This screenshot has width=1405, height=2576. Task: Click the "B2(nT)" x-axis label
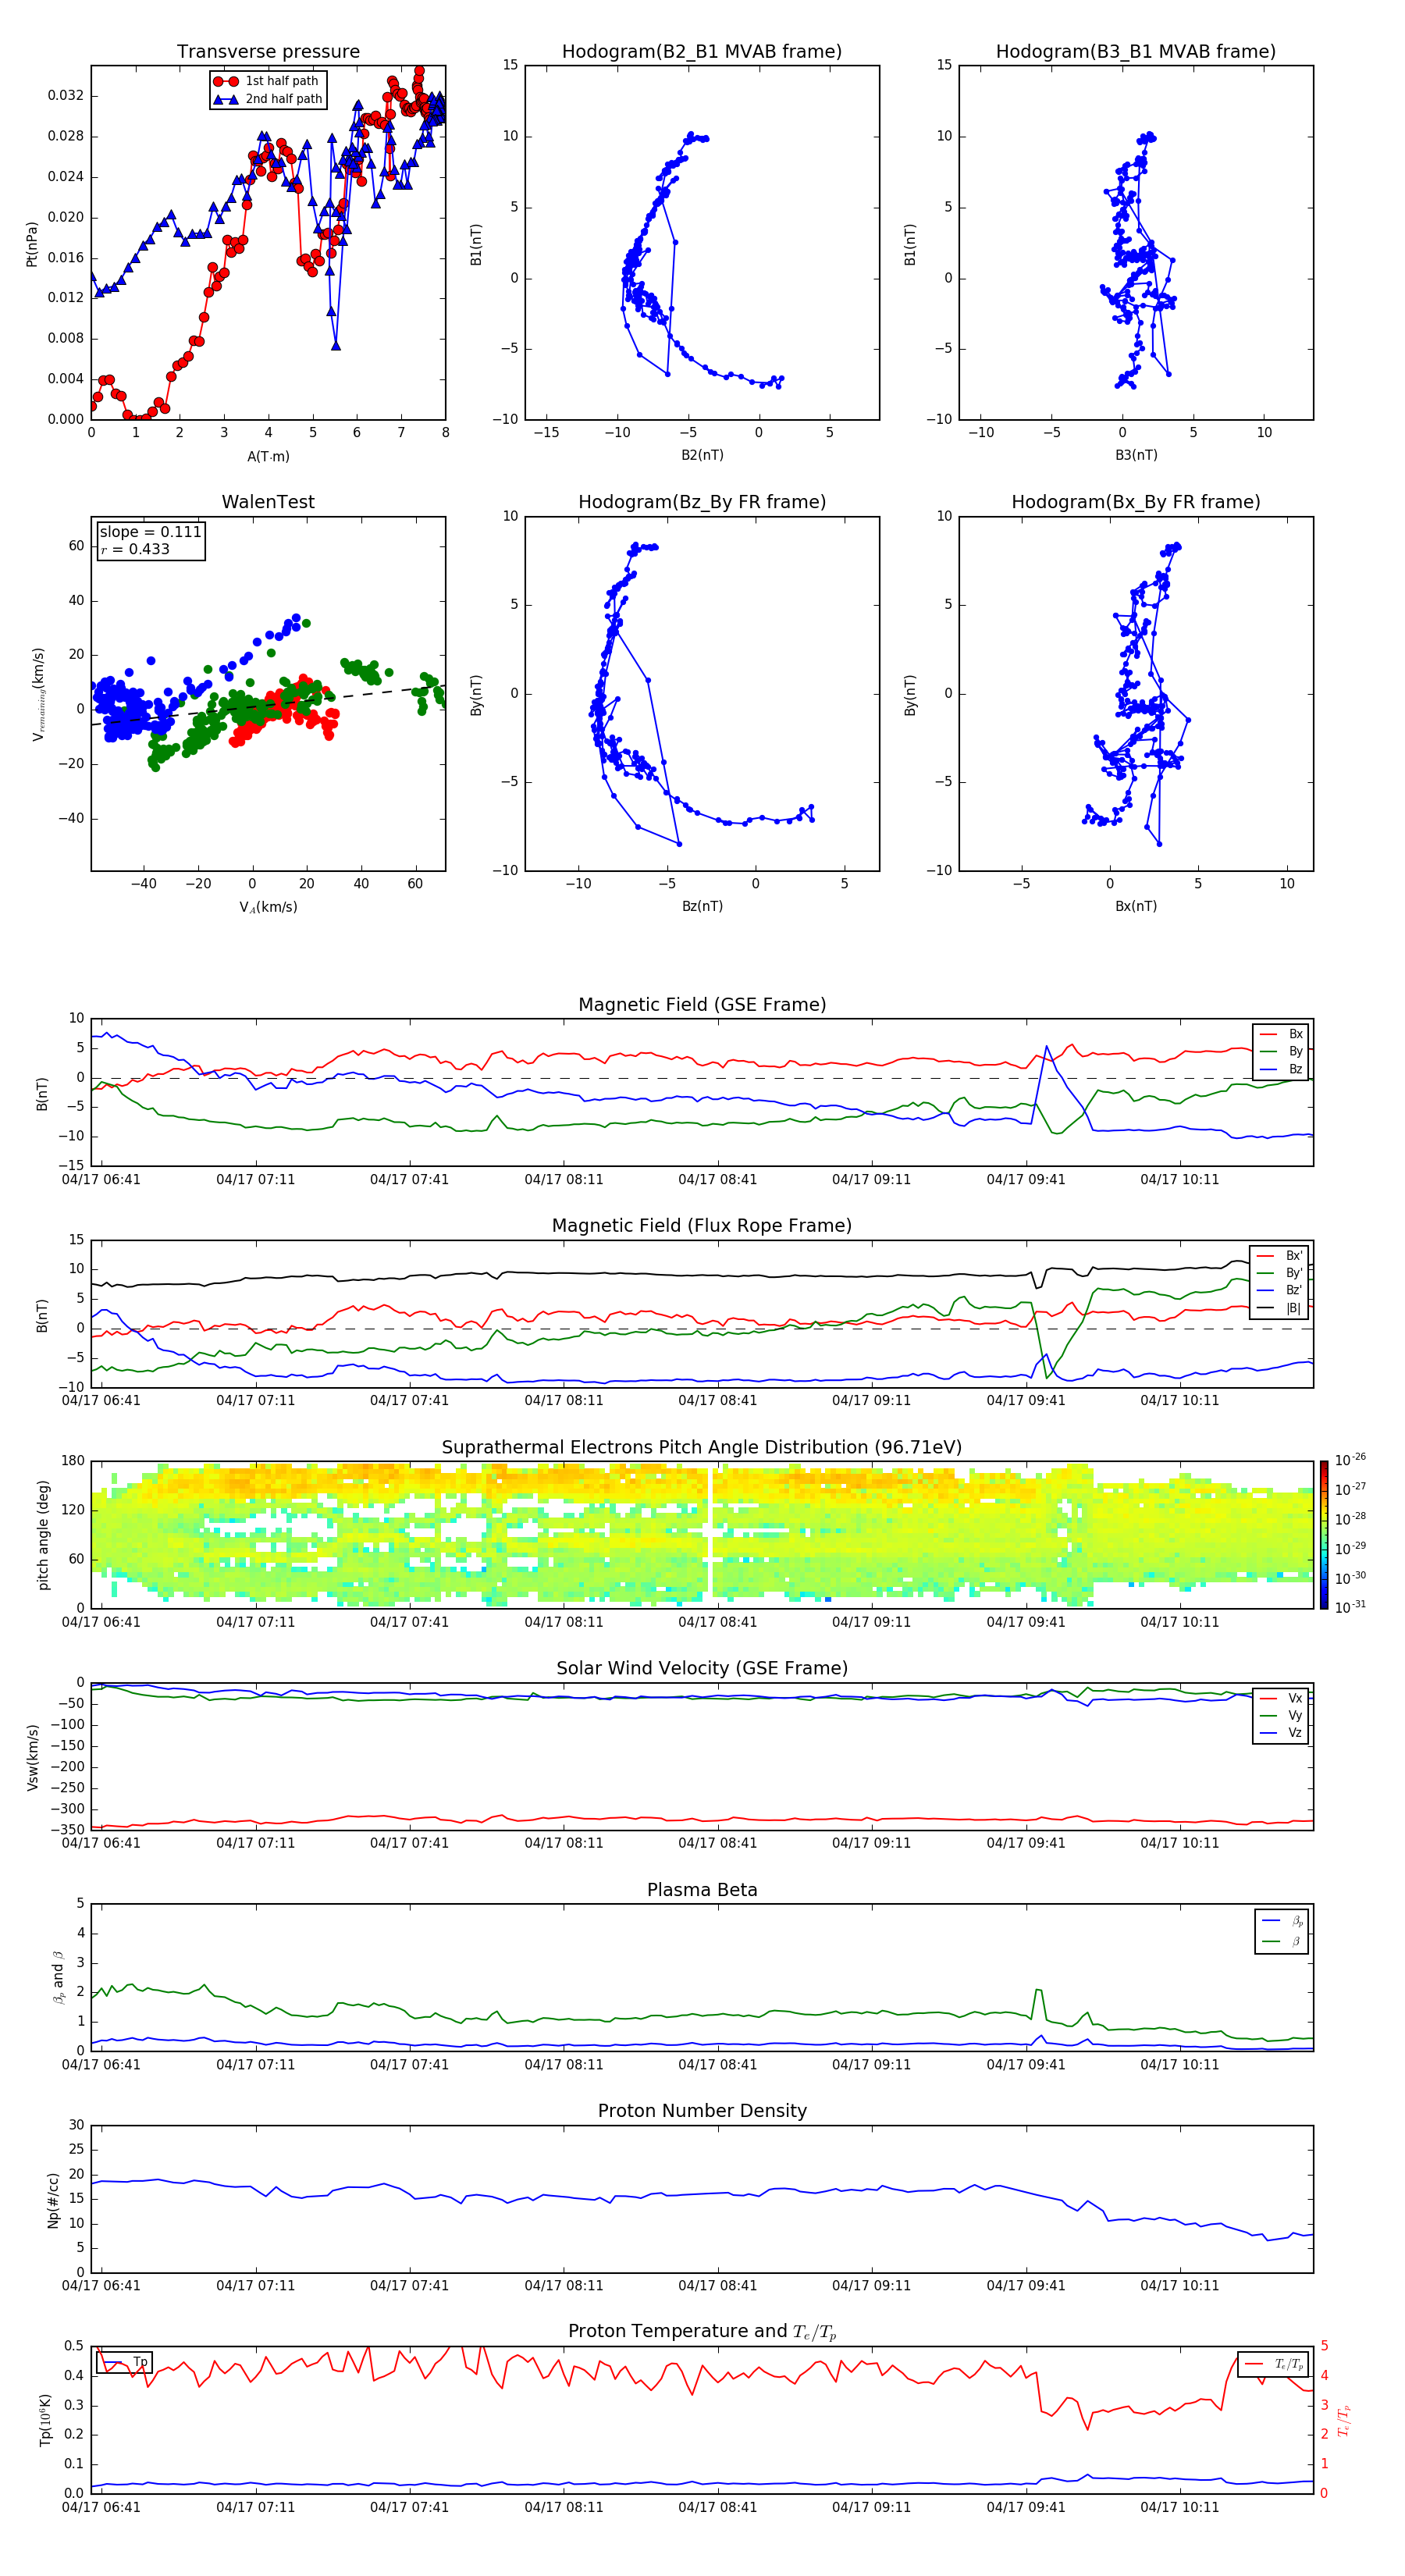702,455
